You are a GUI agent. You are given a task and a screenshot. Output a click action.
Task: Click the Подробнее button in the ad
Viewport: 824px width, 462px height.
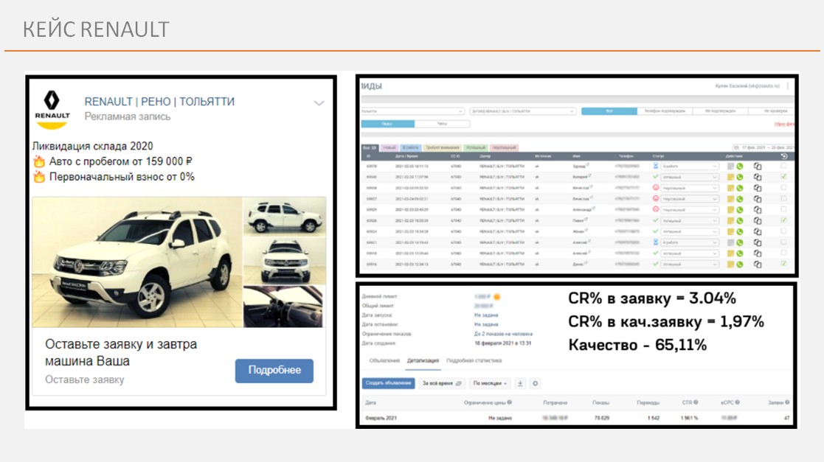[x=274, y=370]
